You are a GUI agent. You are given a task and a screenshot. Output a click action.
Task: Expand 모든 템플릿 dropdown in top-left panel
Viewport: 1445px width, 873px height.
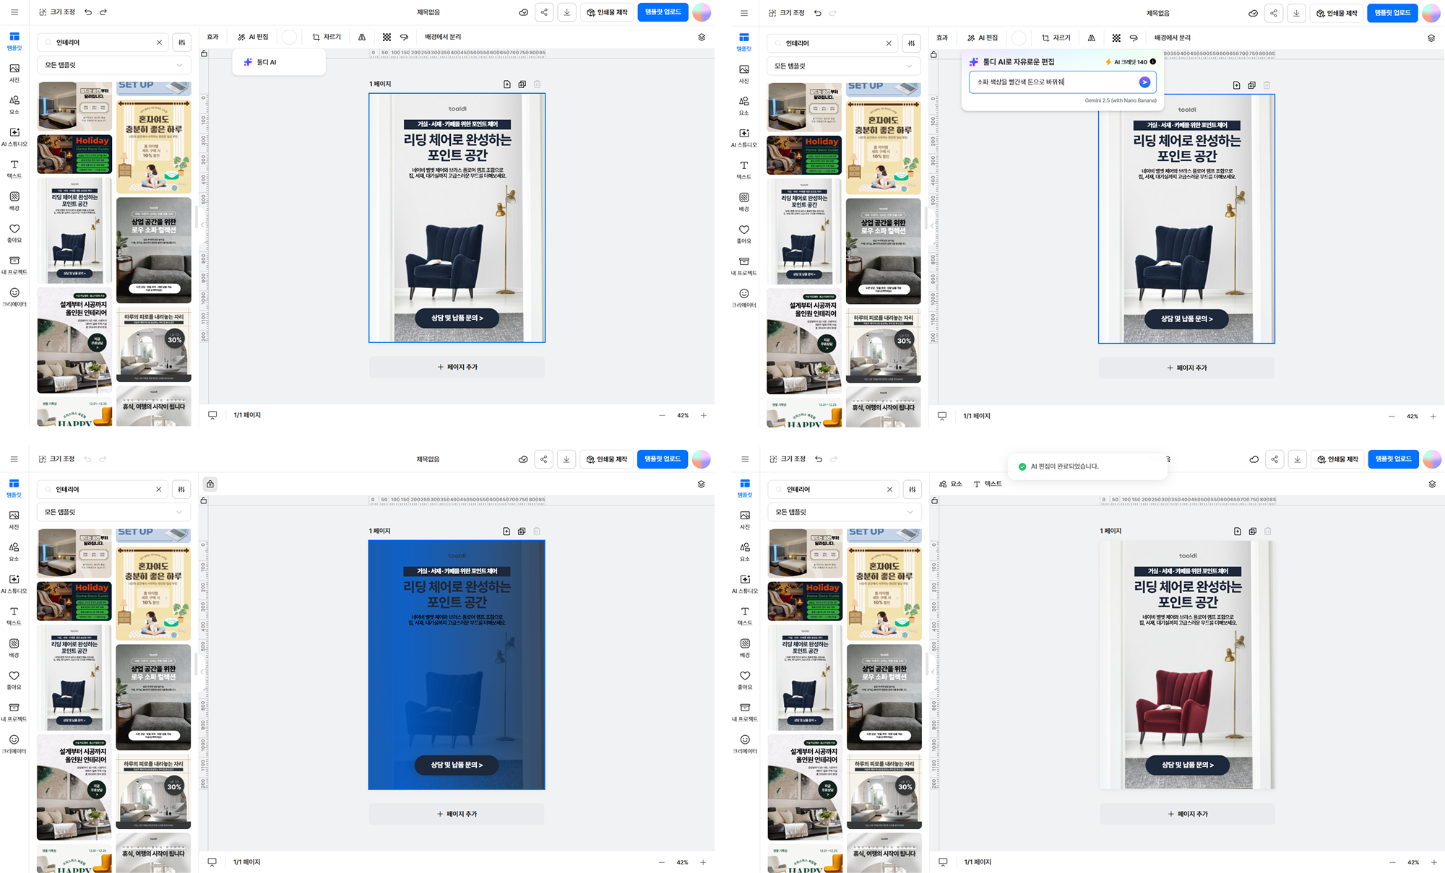pyautogui.click(x=113, y=65)
